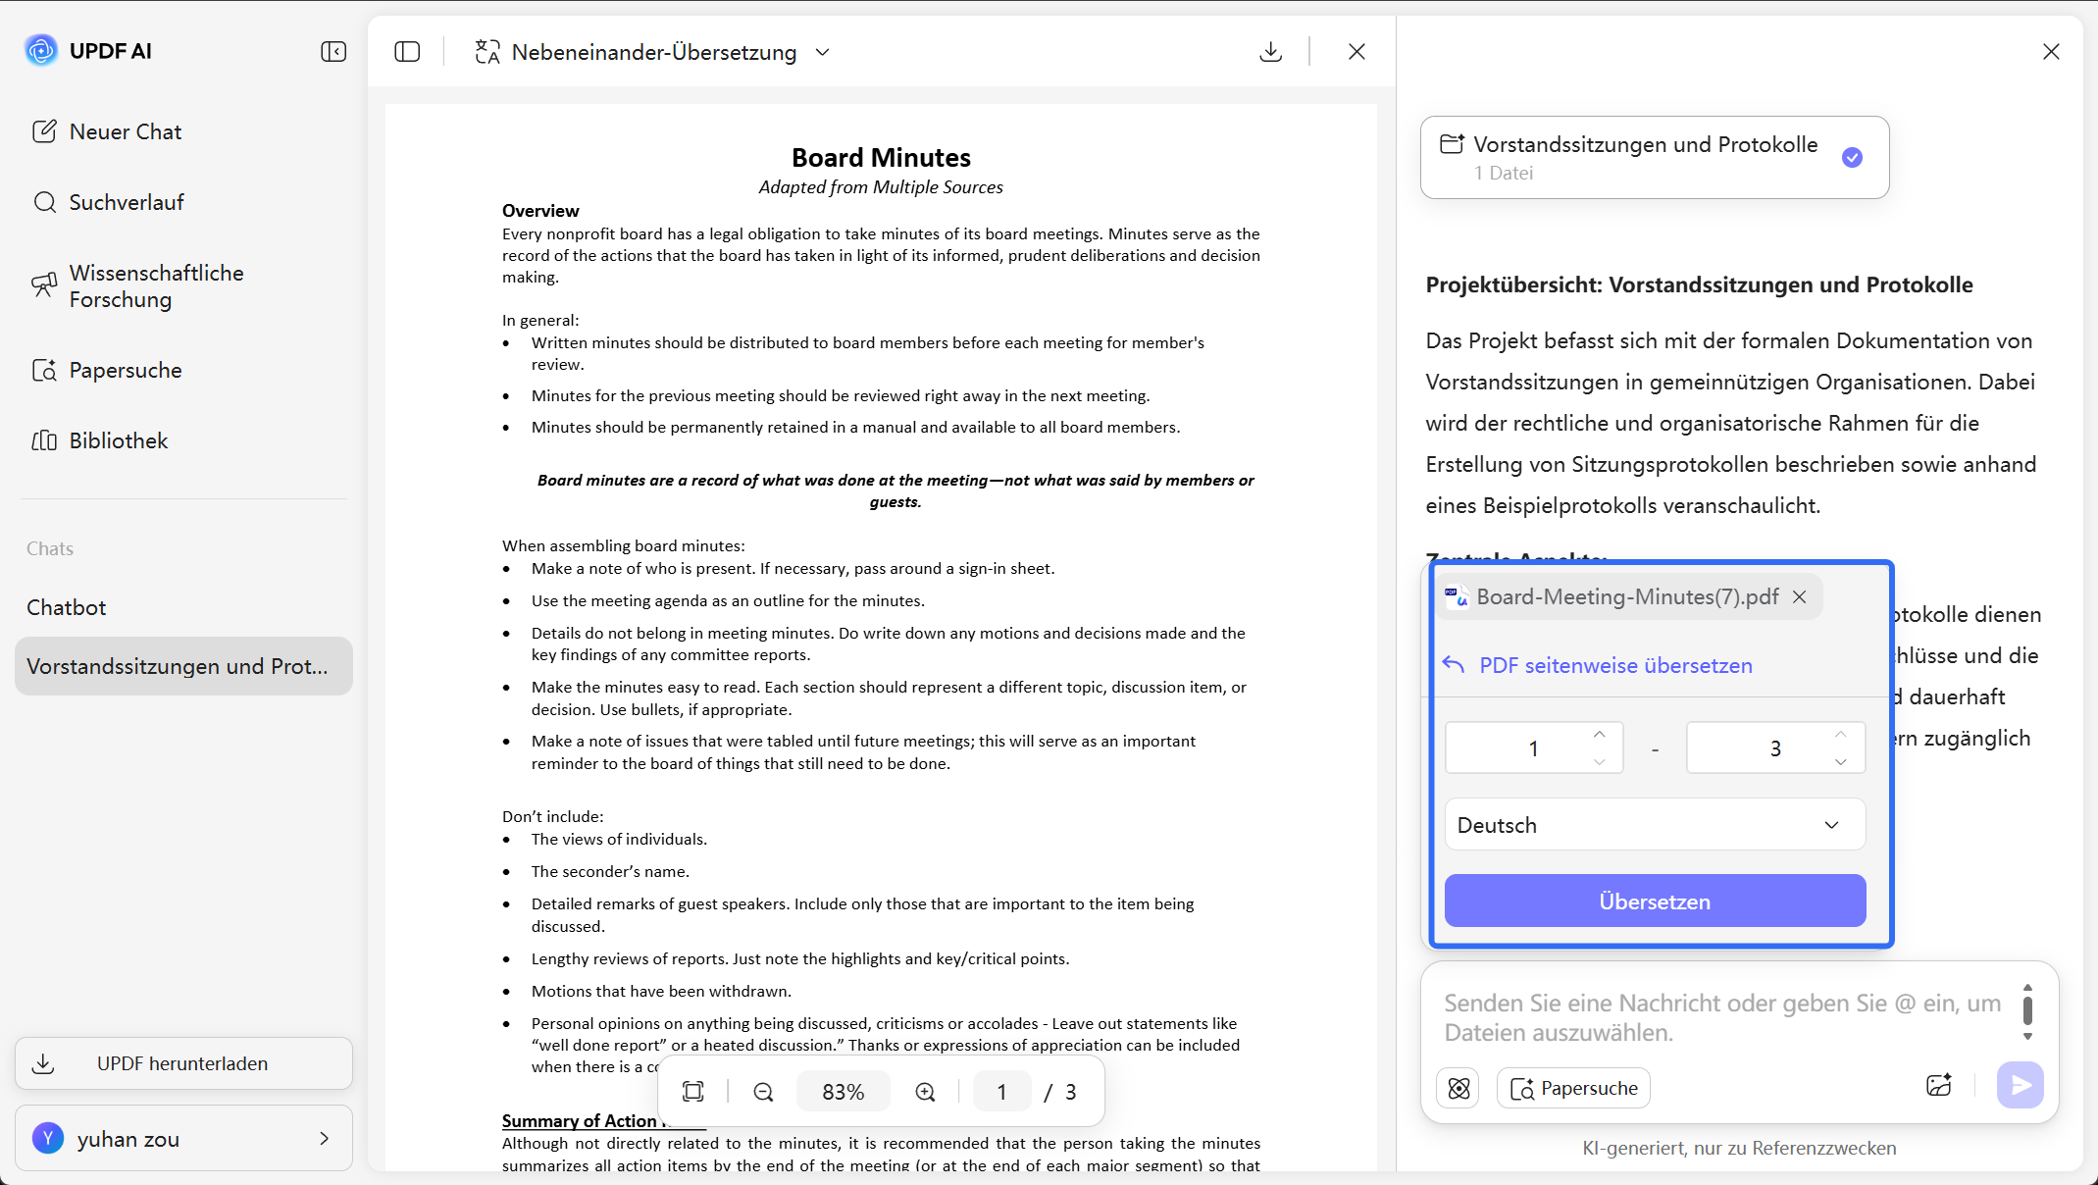Click the UPDF AI logo icon

point(41,50)
